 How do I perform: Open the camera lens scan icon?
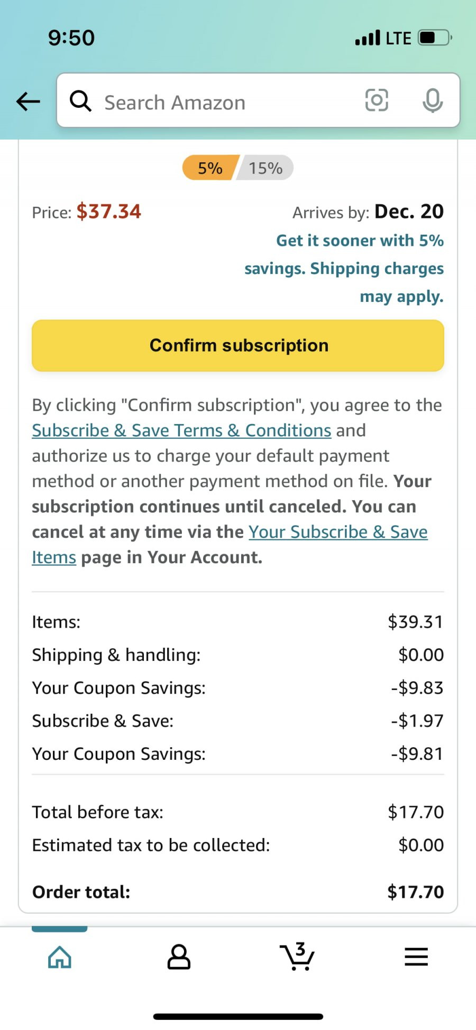coord(377,100)
